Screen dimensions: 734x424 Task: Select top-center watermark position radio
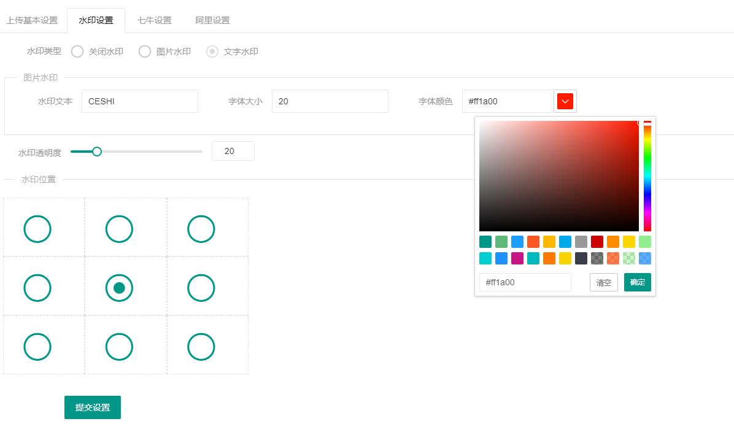[x=120, y=229]
